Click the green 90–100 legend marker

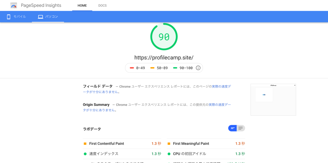[175, 68]
